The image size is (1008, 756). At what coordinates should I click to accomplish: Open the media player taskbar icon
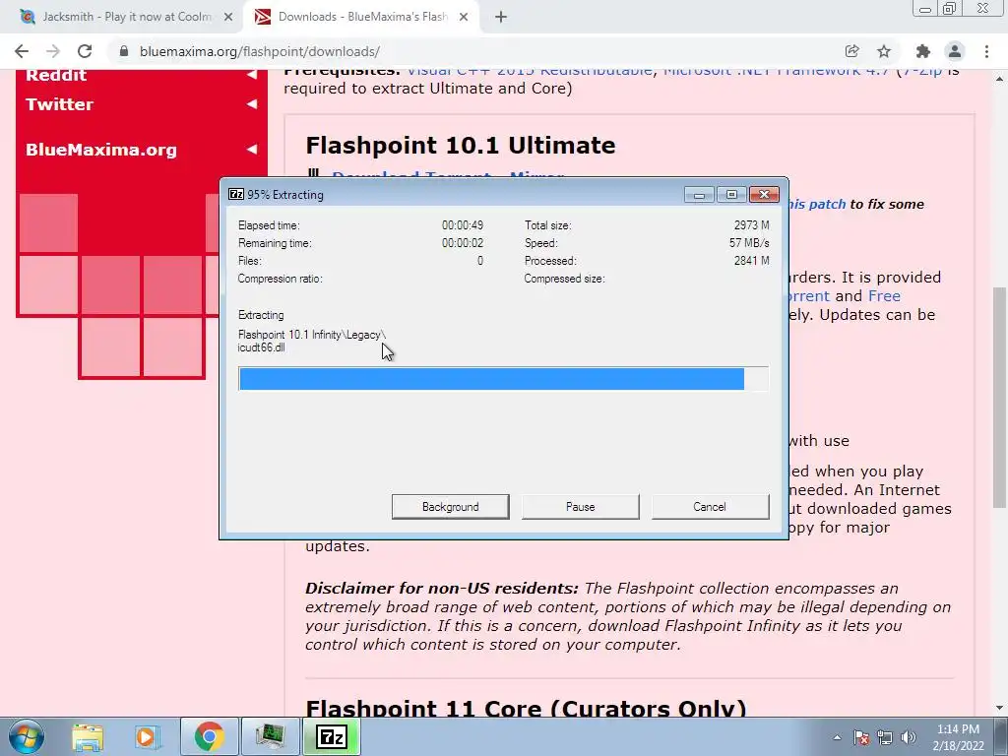point(147,736)
